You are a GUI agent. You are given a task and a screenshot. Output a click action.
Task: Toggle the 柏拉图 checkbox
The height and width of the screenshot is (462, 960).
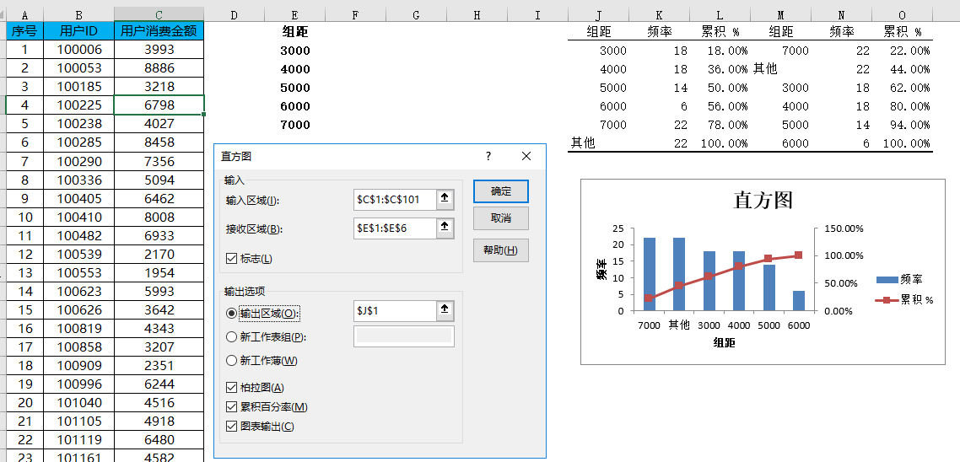(231, 387)
